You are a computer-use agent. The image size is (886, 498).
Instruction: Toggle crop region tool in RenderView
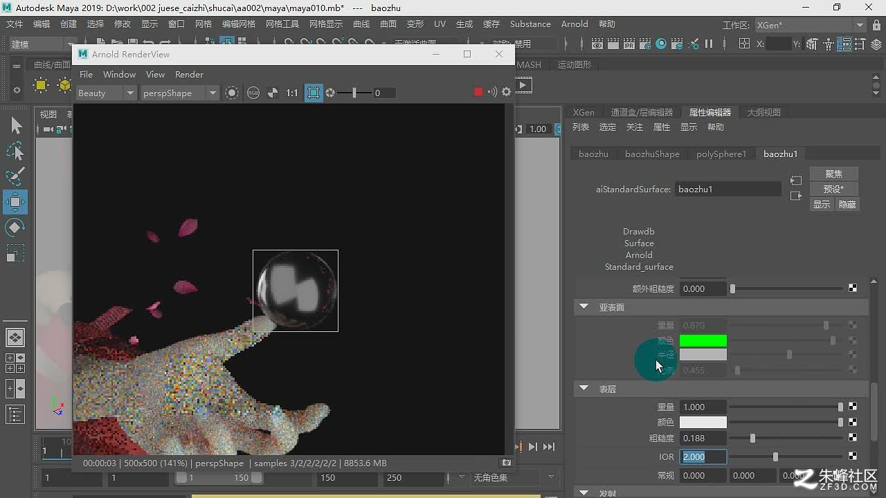314,93
